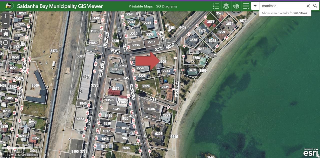The height and width of the screenshot is (158, 320).
Task: Select parcel label 1846
Action: point(83,103)
